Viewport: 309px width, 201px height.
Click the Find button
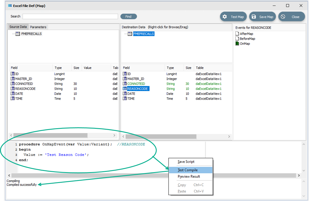point(128,17)
